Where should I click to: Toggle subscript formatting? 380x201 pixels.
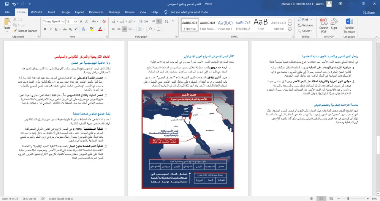70,29
